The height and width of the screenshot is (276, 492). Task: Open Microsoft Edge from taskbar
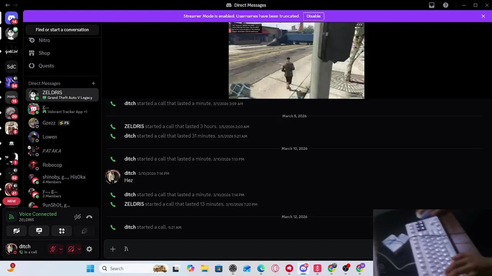tap(261, 269)
